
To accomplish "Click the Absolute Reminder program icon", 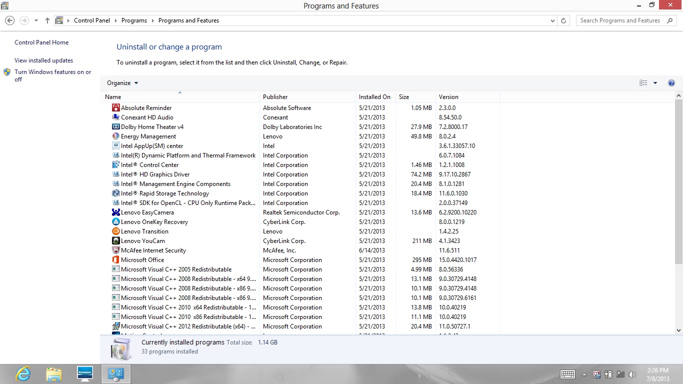I will 116,108.
